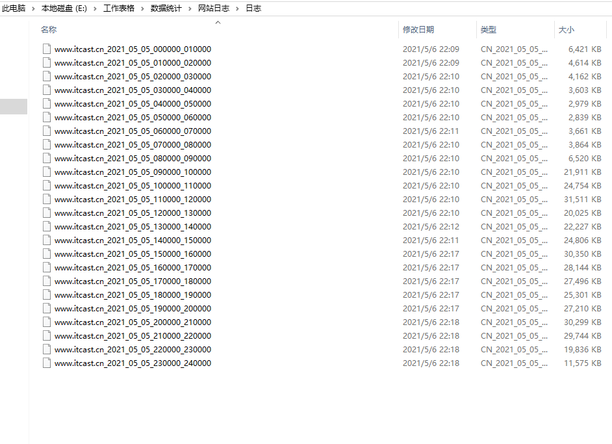Click file icon of 170000_180000 log
The height and width of the screenshot is (444, 612).
[47, 281]
